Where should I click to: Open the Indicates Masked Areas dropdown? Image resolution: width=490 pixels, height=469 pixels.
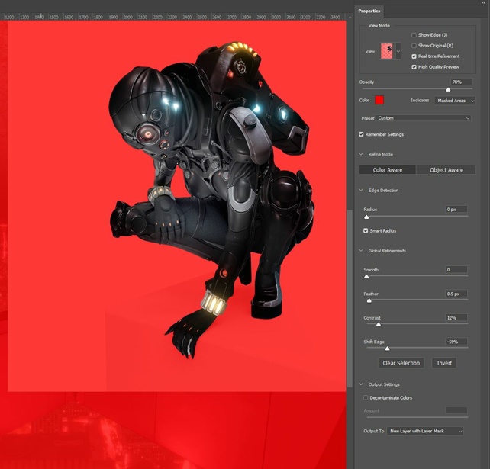pos(455,101)
